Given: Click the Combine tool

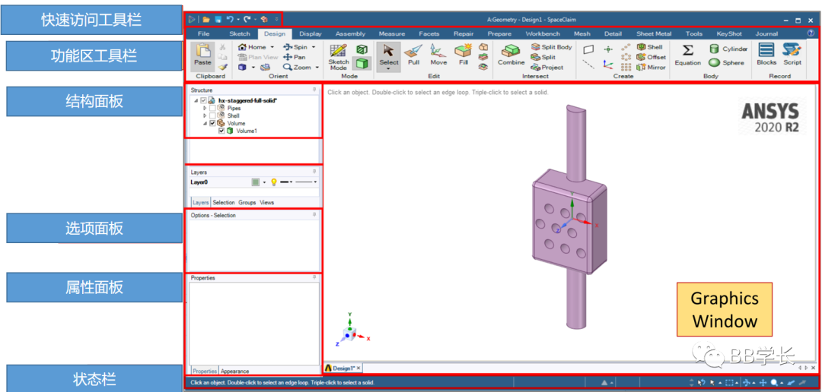Looking at the screenshot, I should pyautogui.click(x=511, y=55).
